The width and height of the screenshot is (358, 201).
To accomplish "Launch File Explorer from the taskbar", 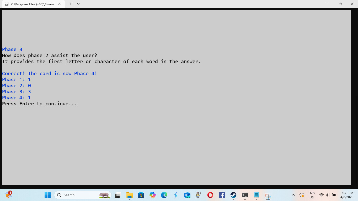I will (129, 195).
